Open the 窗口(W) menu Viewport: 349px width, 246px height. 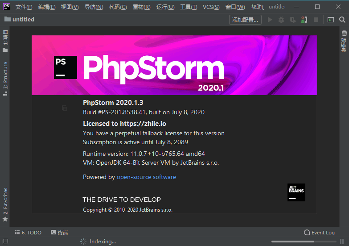click(x=235, y=7)
